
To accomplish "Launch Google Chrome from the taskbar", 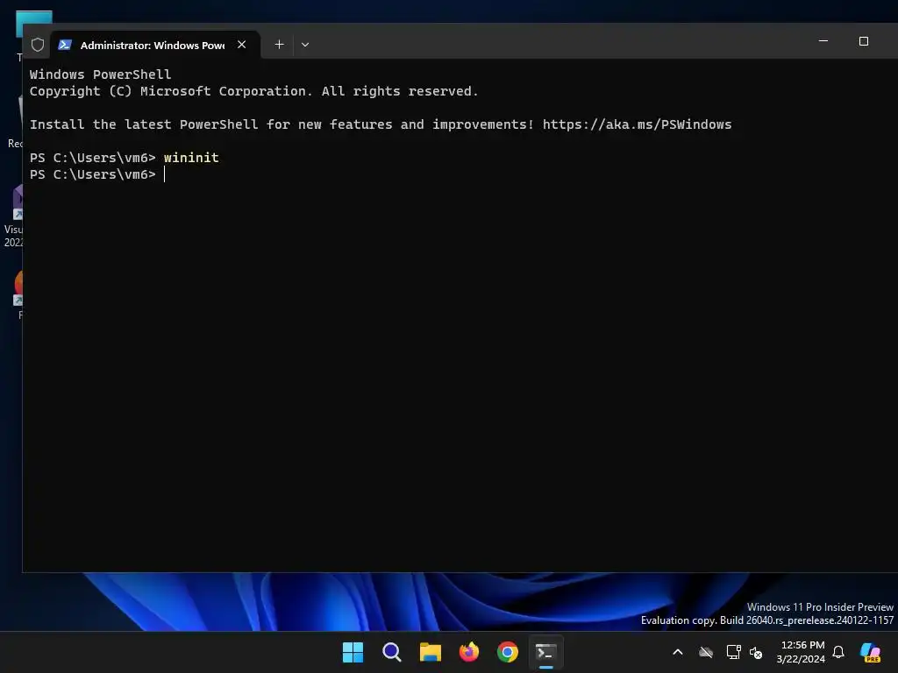I will click(x=508, y=652).
